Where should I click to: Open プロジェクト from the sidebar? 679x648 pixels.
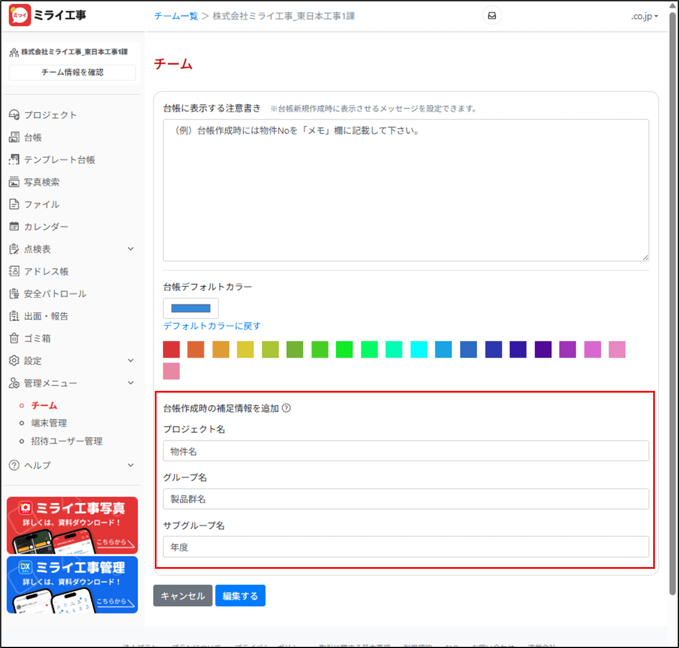tap(50, 115)
